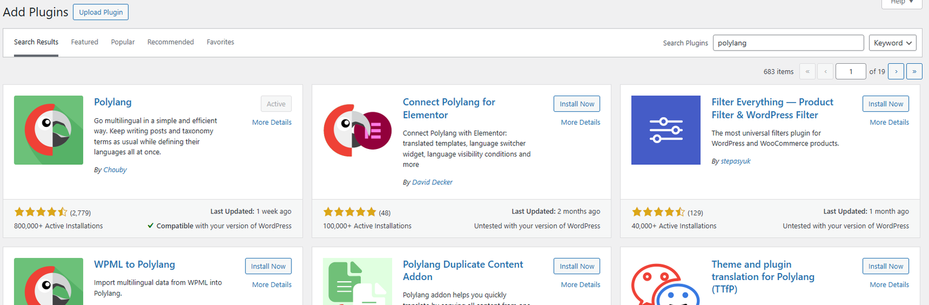The height and width of the screenshot is (305, 929).
Task: Click the Polylang parrot plugin icon
Action: point(49,130)
